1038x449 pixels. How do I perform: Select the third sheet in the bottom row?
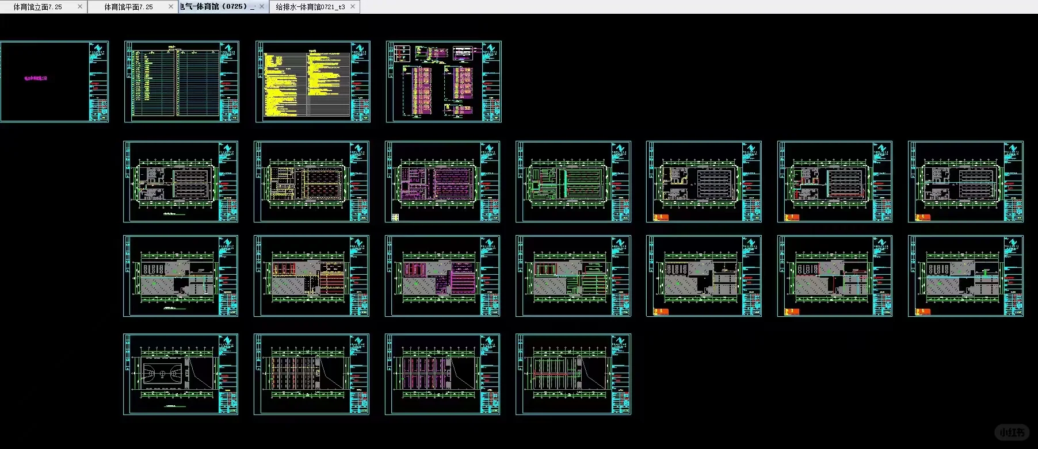[442, 374]
